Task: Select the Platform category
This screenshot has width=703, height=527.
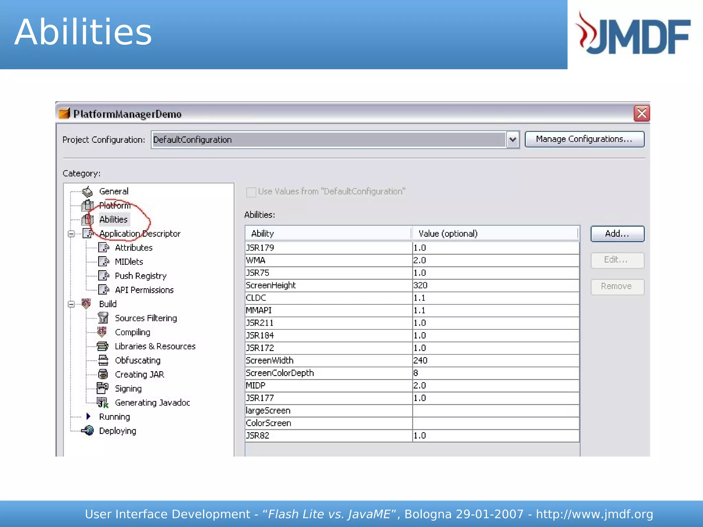Action: 115,206
